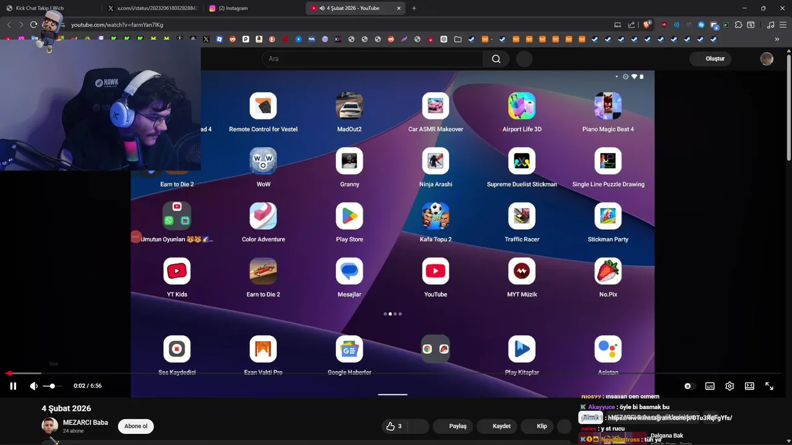792x445 pixels.
Task: Open the YT Kids app
Action: tap(177, 271)
